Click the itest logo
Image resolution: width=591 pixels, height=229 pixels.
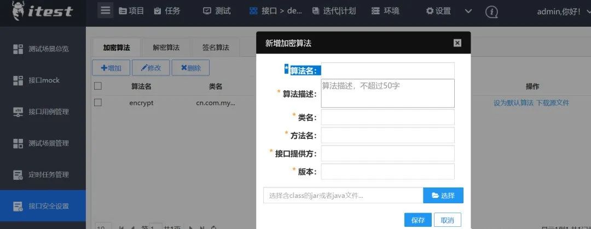[42, 11]
